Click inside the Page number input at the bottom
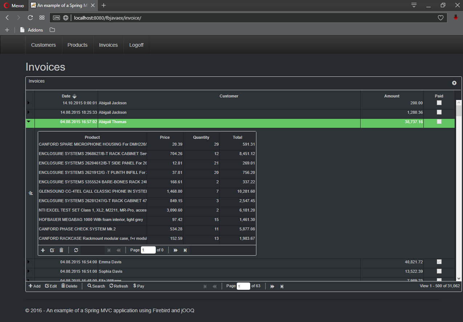 (x=243, y=286)
